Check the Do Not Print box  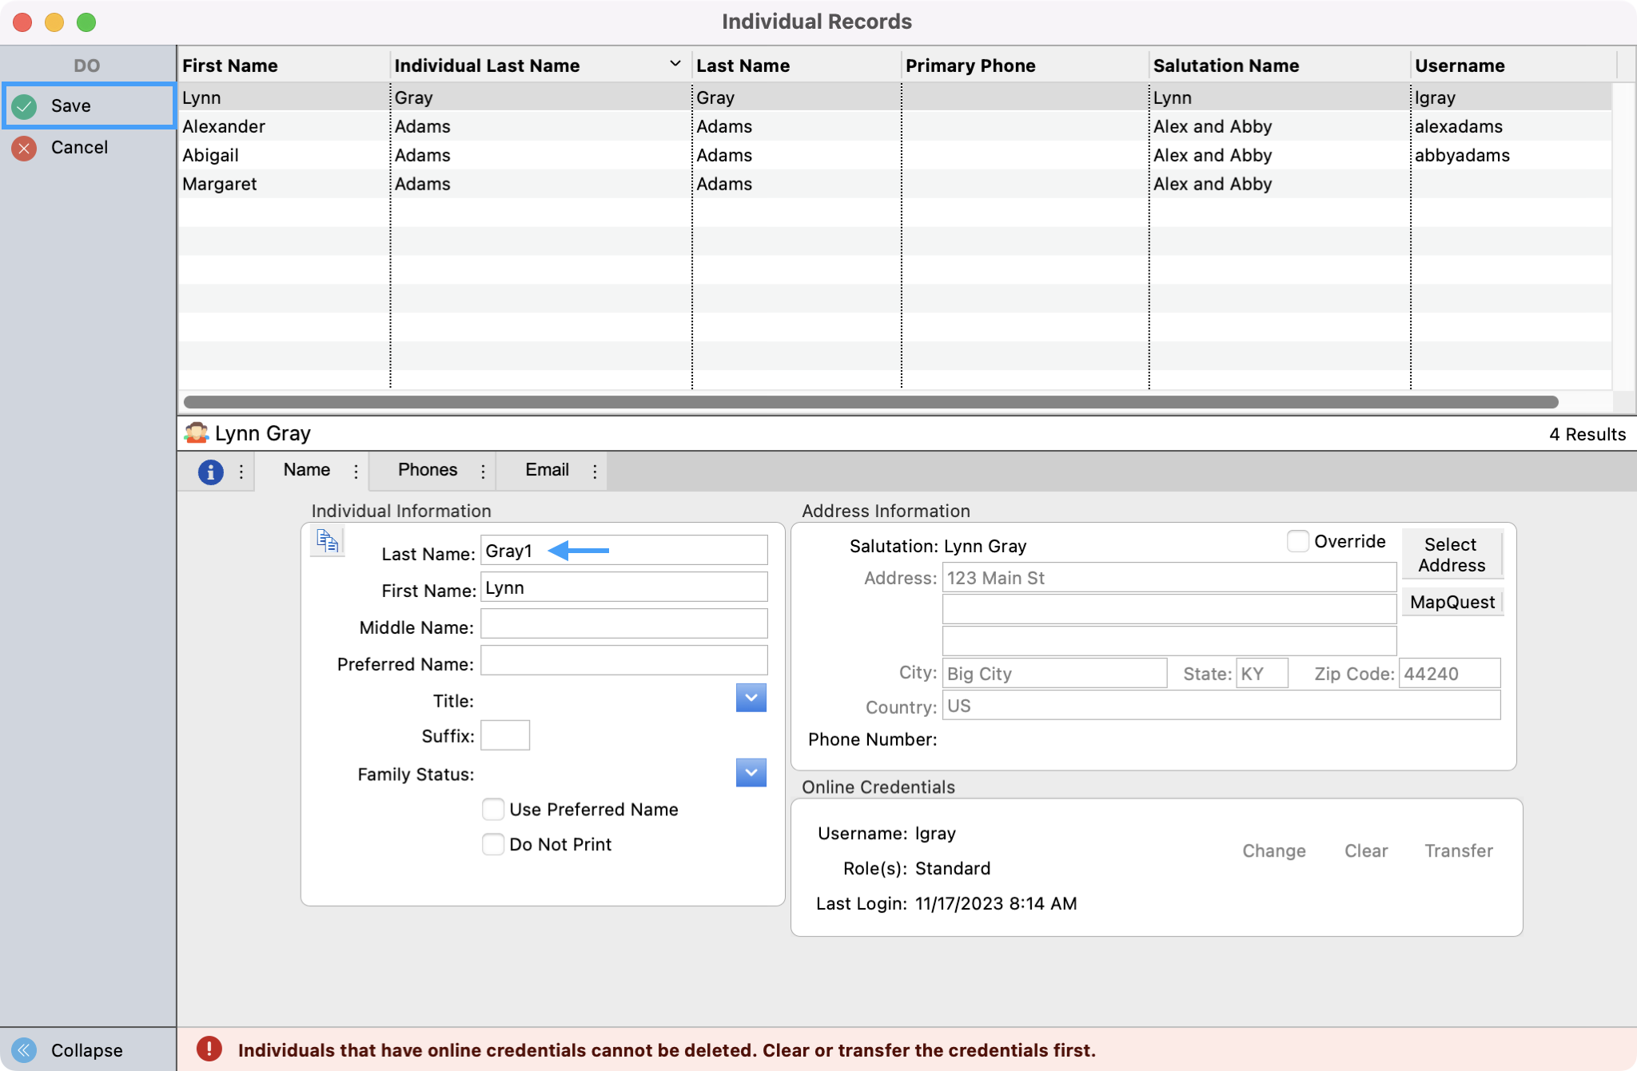click(x=493, y=845)
